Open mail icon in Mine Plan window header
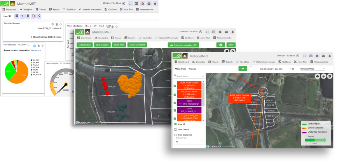The width and height of the screenshot is (337, 163). 323,56
